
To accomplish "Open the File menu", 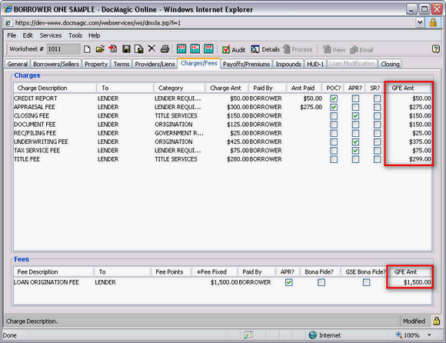I will [x=12, y=35].
